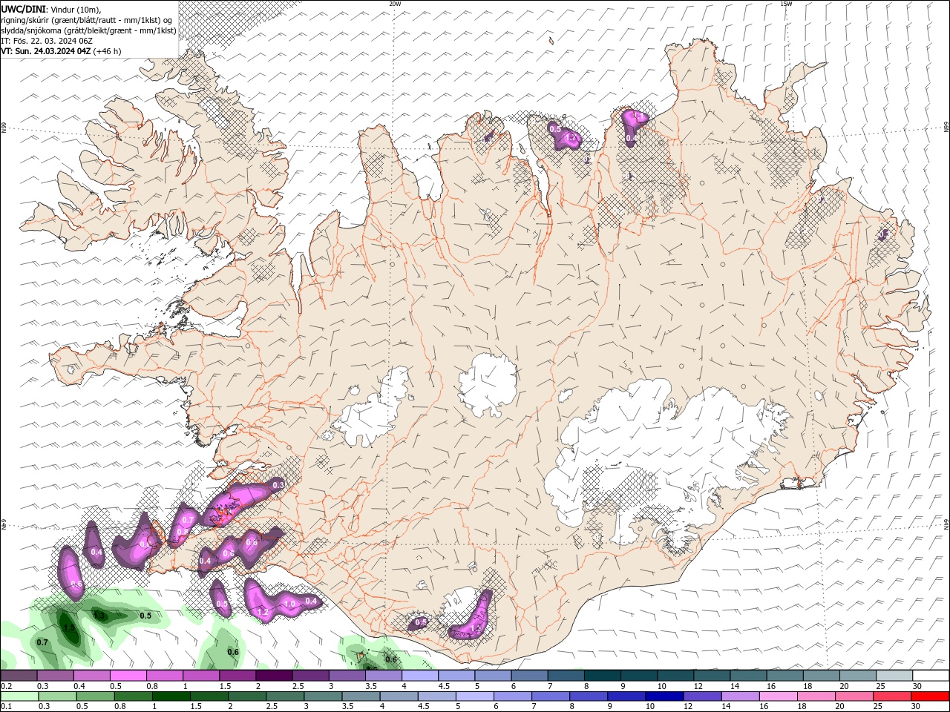Select the '12' label in upper legend

tap(698, 686)
